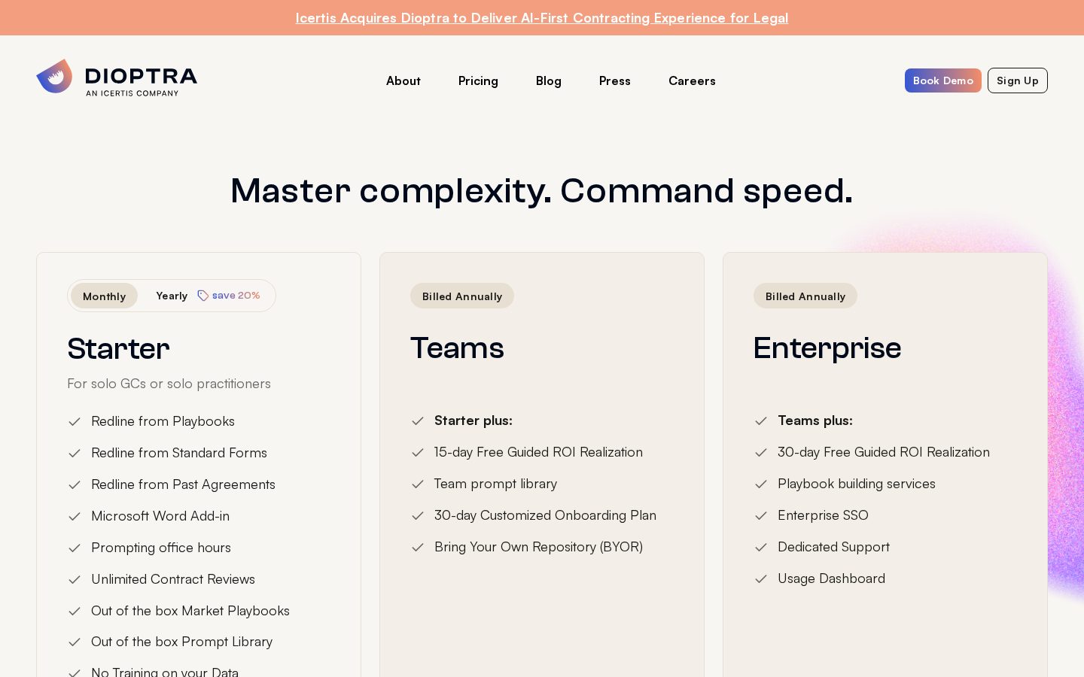Click the "30-day Free Guided ROI Realization" text
Viewport: 1084px width, 677px height.
[x=884, y=452]
